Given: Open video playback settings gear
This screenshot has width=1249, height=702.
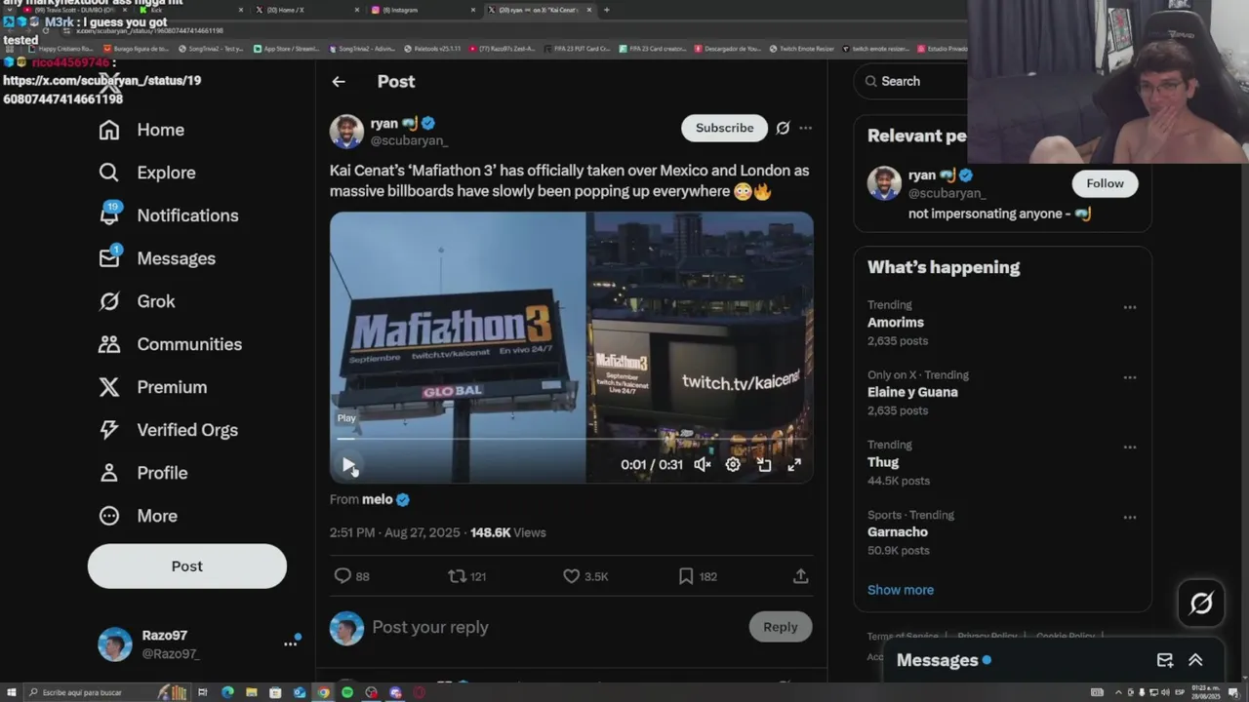Looking at the screenshot, I should 733,465.
